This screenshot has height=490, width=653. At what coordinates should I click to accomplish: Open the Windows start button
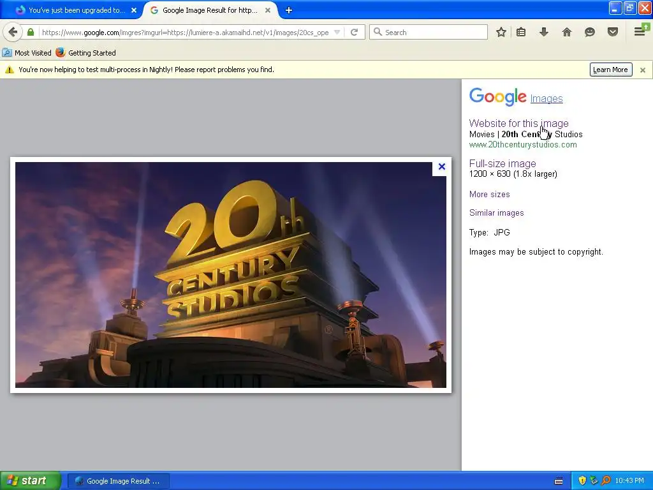[x=31, y=480]
